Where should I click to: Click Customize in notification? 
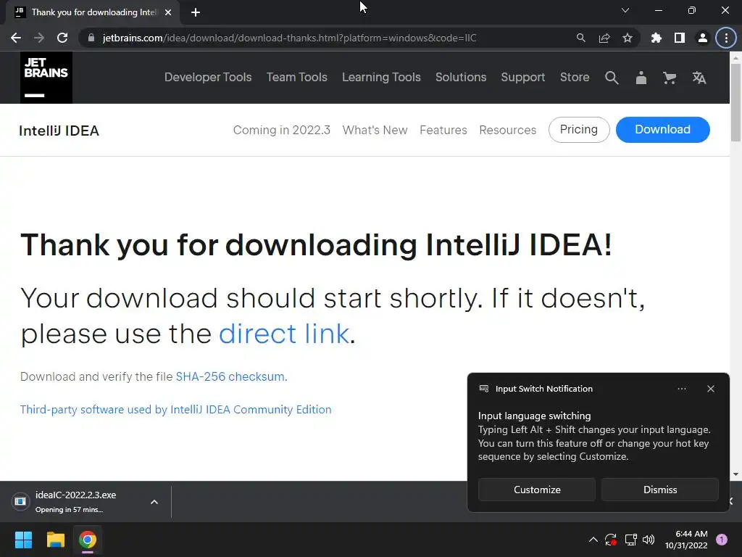tap(537, 490)
